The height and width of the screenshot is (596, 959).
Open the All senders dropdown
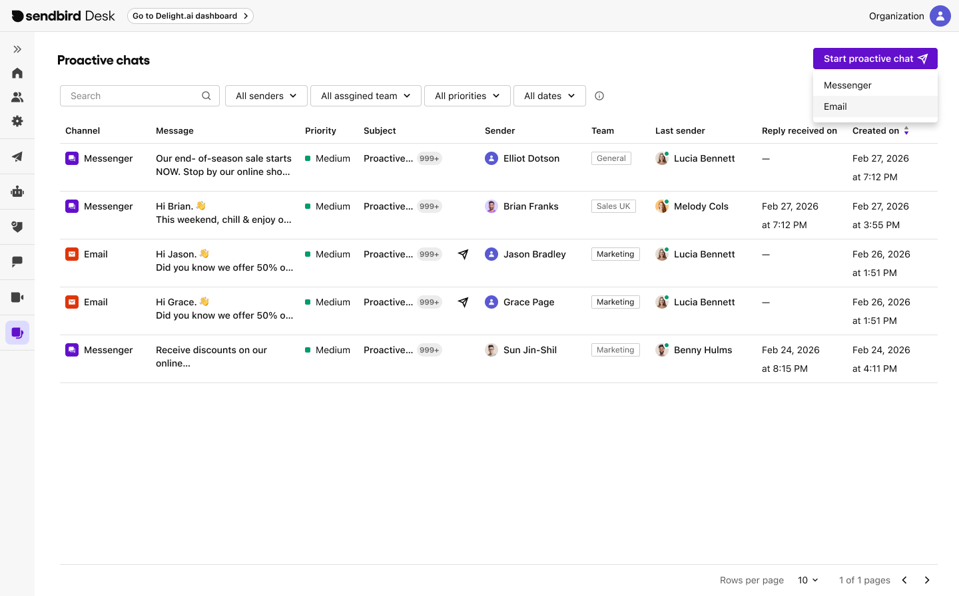click(266, 96)
